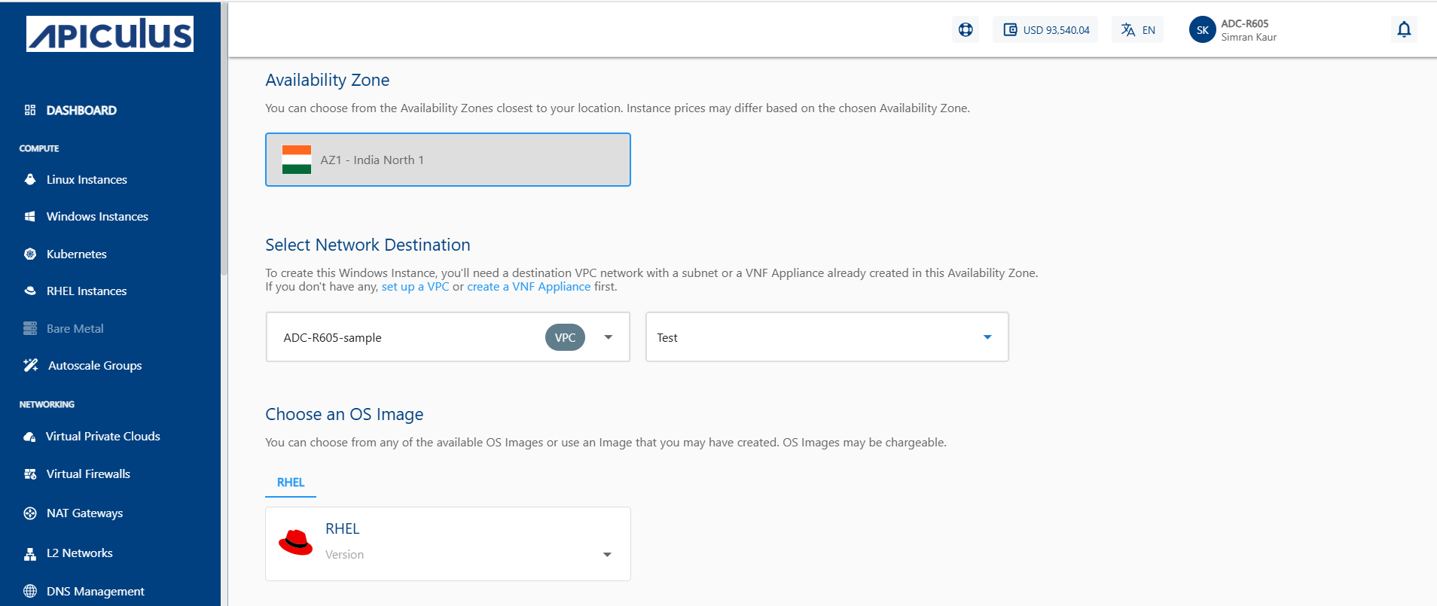Open Autoscale Groups in sidebar
This screenshot has height=606, width=1437.
coord(94,365)
